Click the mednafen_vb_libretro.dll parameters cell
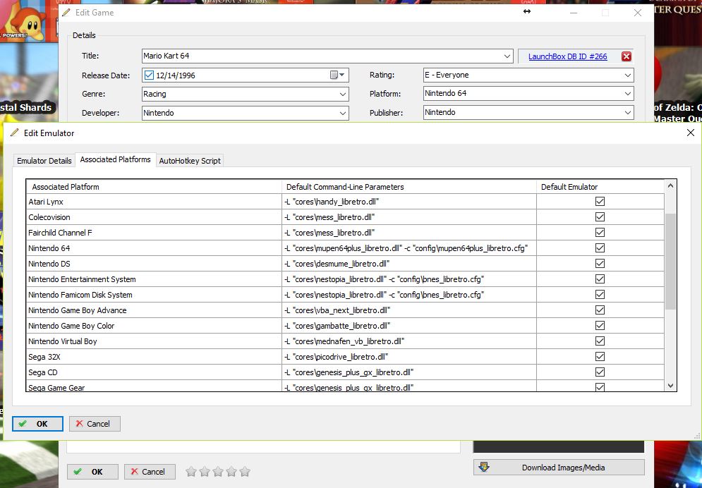This screenshot has width=702, height=488. tap(409, 341)
